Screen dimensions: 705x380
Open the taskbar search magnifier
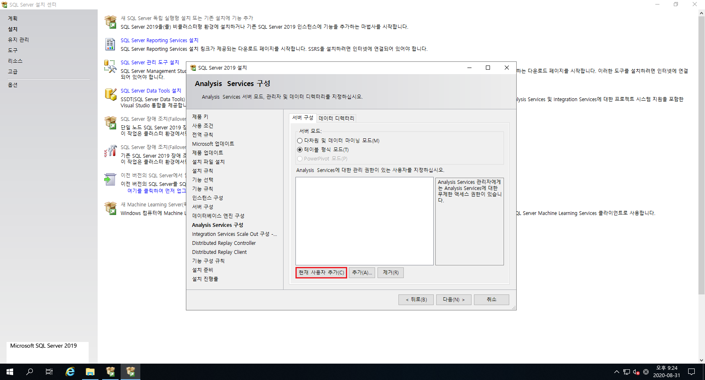[x=30, y=372]
